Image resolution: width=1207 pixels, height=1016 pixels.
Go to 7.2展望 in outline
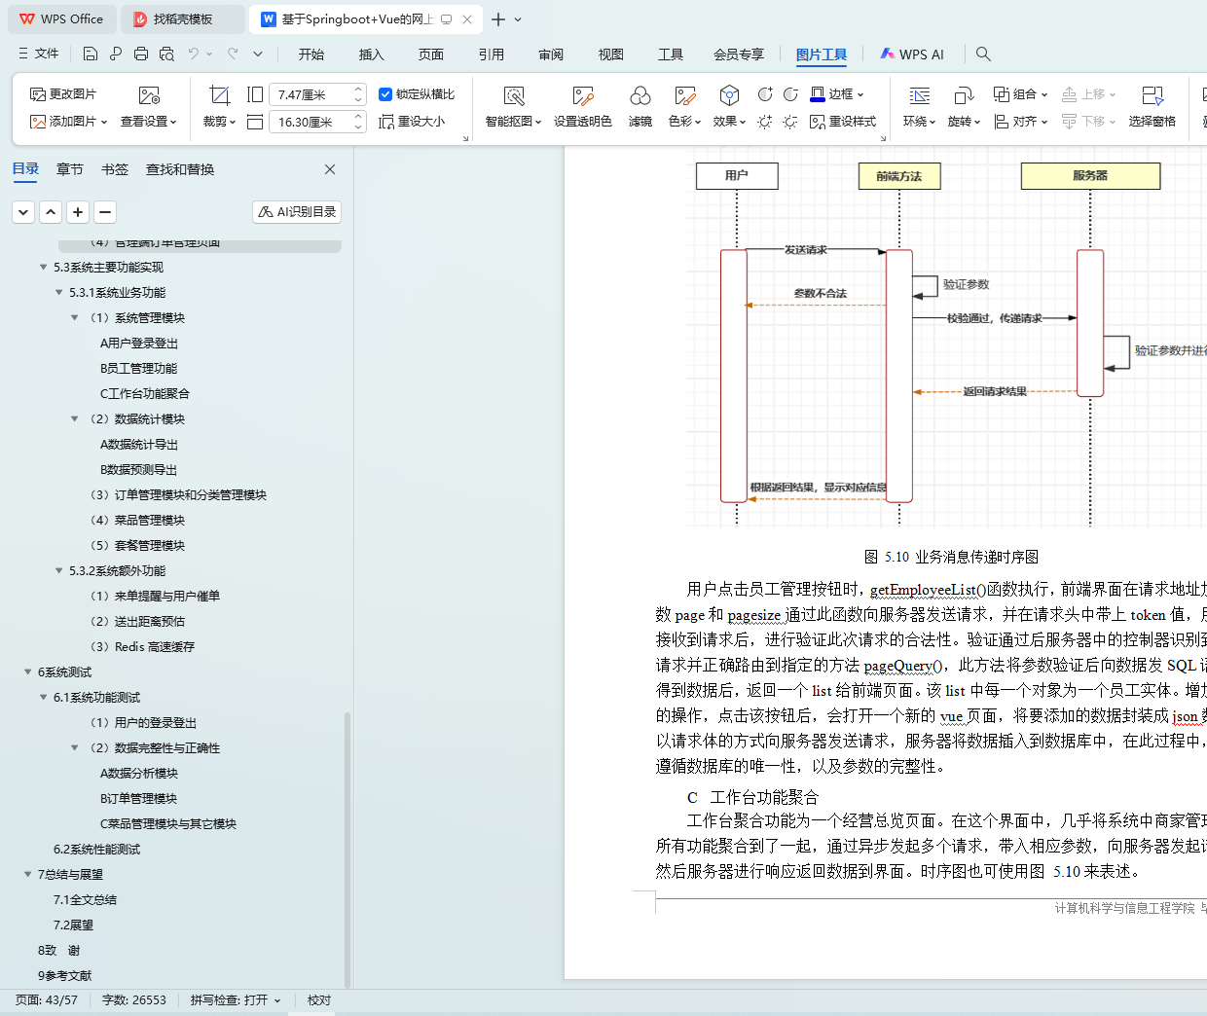[73, 925]
